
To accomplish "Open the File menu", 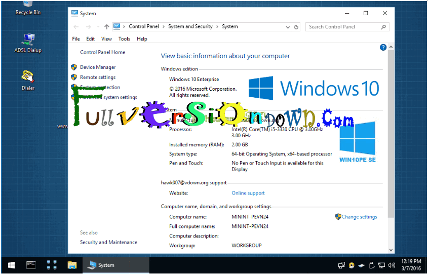I will [x=76, y=39].
